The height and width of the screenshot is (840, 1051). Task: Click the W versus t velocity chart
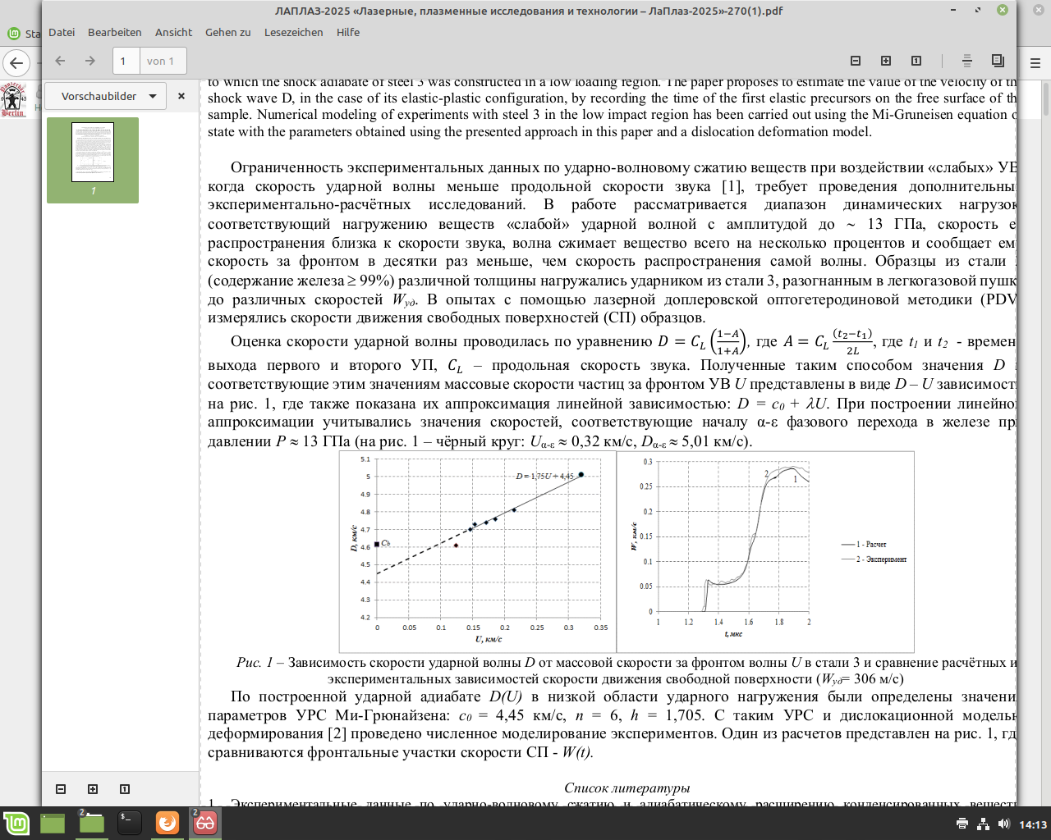(765, 551)
